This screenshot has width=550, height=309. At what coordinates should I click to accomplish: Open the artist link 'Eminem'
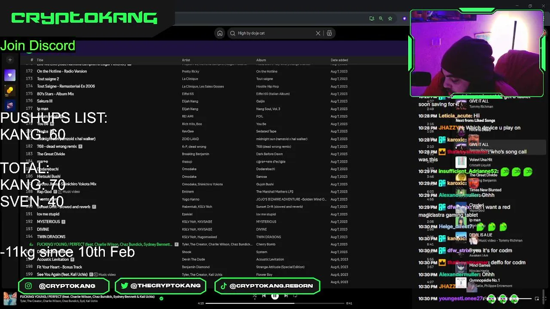pos(188,192)
